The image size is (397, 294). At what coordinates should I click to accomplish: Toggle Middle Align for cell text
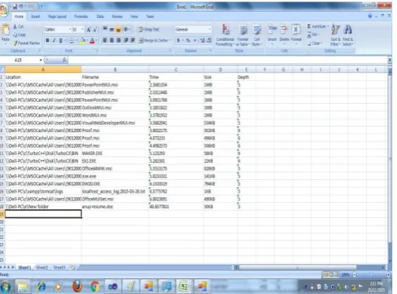click(112, 29)
